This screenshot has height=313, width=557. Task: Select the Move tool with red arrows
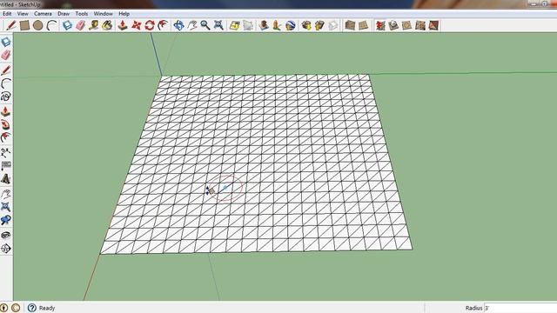[x=137, y=25]
